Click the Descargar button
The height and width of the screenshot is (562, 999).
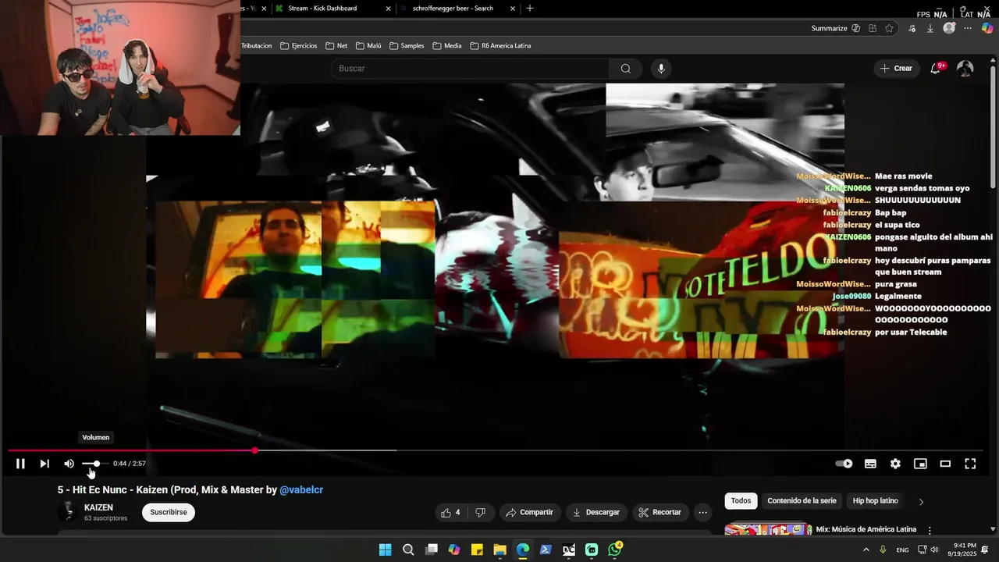(x=595, y=513)
